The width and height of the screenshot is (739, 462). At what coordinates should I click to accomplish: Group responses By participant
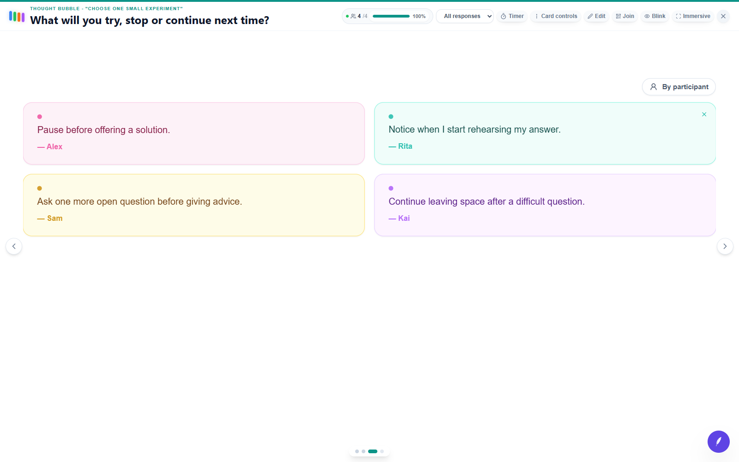679,87
